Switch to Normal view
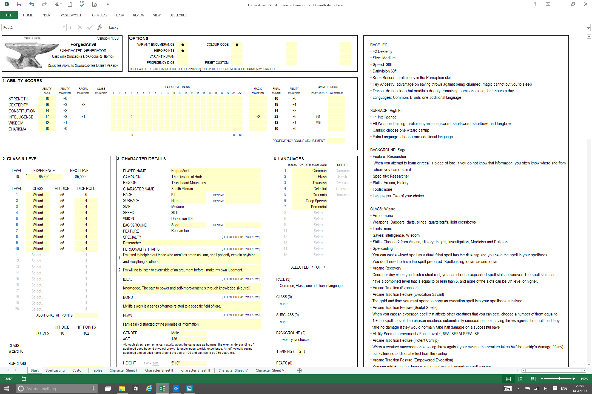The width and height of the screenshot is (592, 394). (508, 379)
